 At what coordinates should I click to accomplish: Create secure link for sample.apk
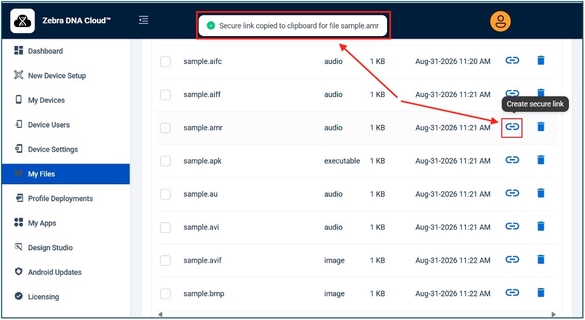tap(512, 160)
